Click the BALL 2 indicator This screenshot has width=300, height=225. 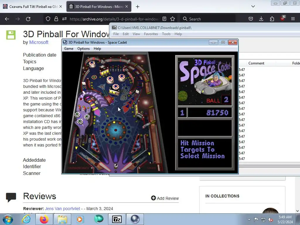coord(219,100)
